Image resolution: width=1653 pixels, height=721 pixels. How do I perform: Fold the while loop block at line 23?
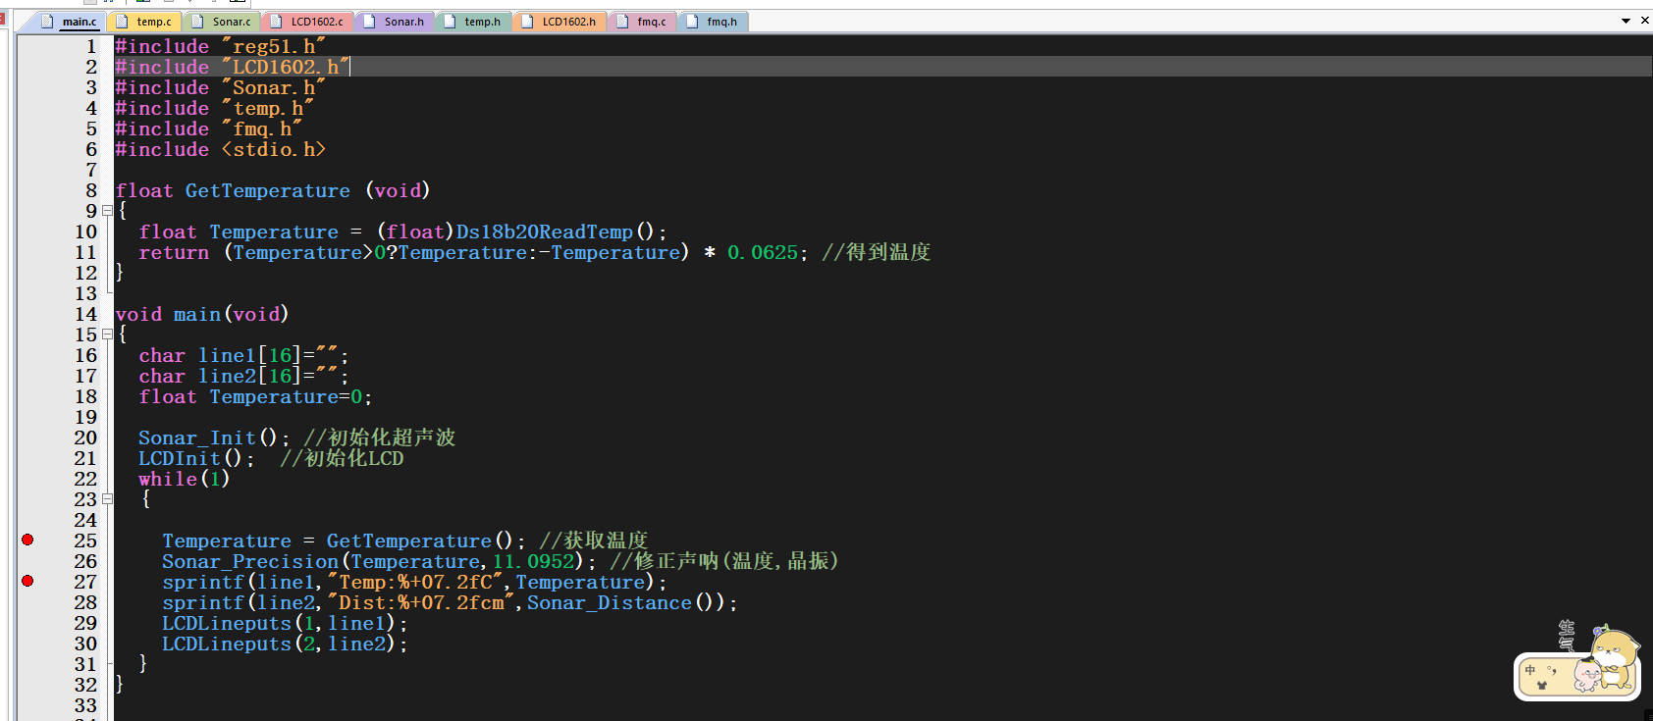107,499
